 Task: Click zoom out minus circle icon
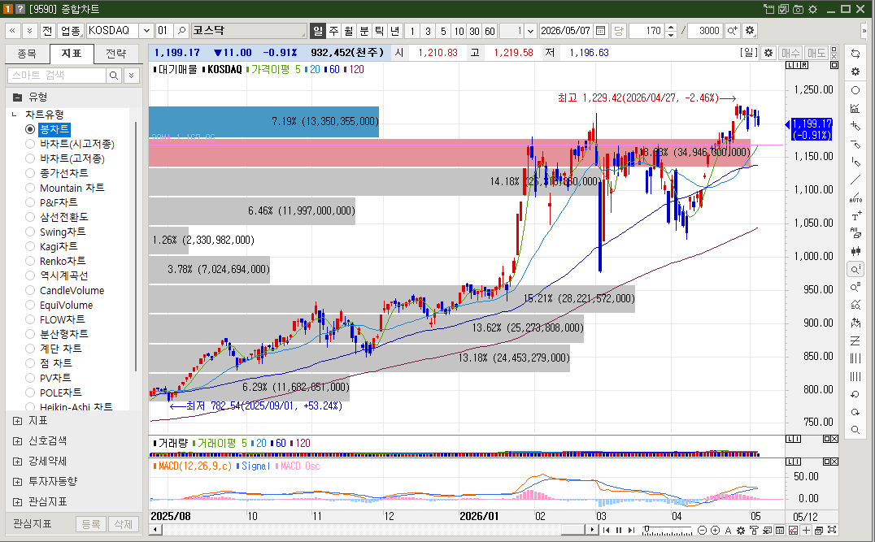click(703, 531)
